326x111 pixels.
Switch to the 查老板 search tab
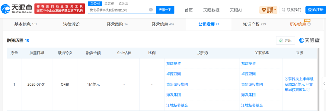coord(109,4)
